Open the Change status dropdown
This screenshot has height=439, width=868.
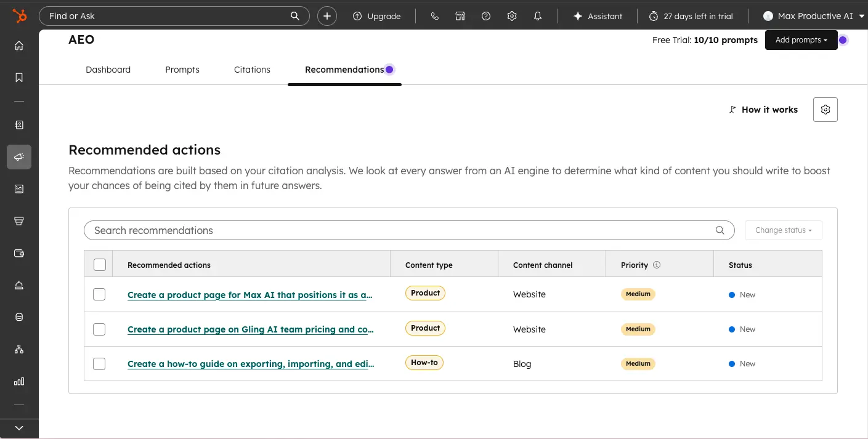pyautogui.click(x=783, y=230)
